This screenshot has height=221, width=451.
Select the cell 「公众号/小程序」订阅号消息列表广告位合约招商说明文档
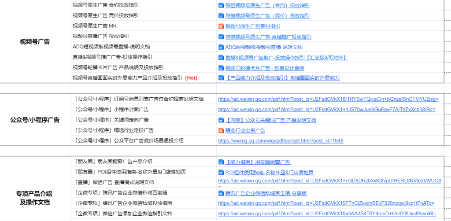click(144, 99)
